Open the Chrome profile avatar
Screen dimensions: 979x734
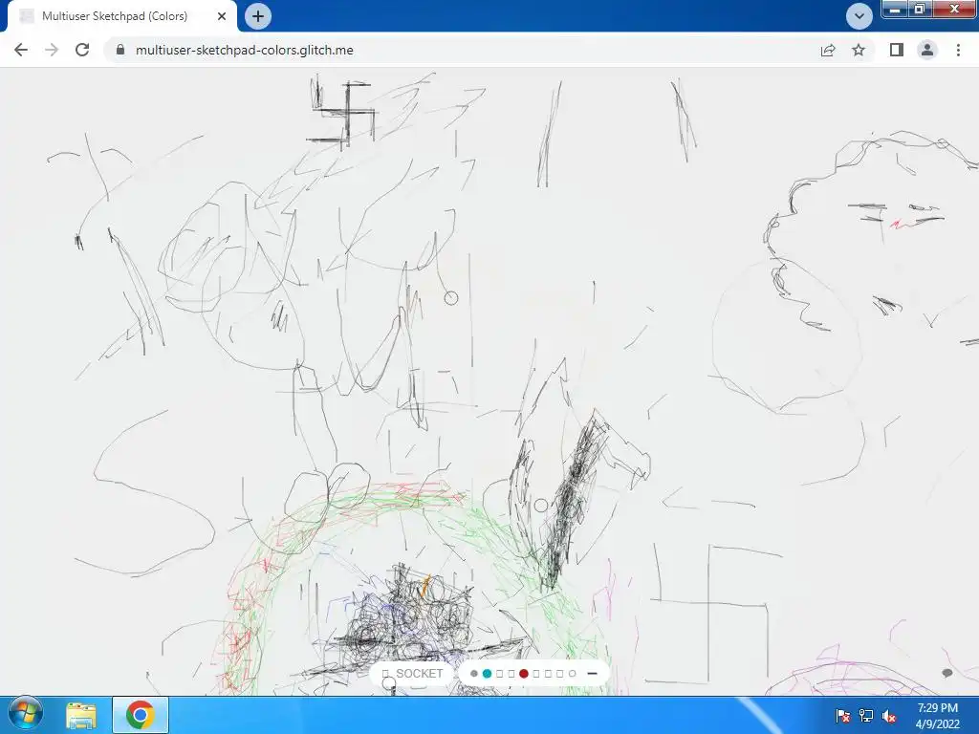coord(927,50)
